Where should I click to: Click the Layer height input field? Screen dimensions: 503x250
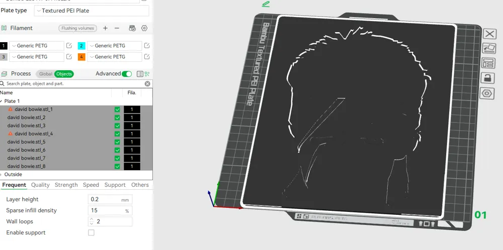click(x=110, y=199)
